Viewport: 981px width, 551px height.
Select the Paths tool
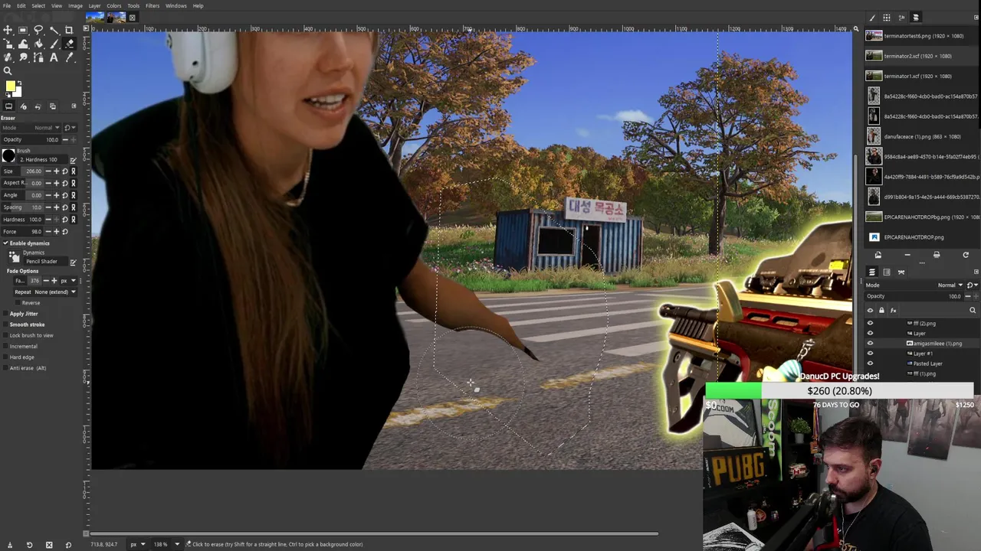(38, 57)
